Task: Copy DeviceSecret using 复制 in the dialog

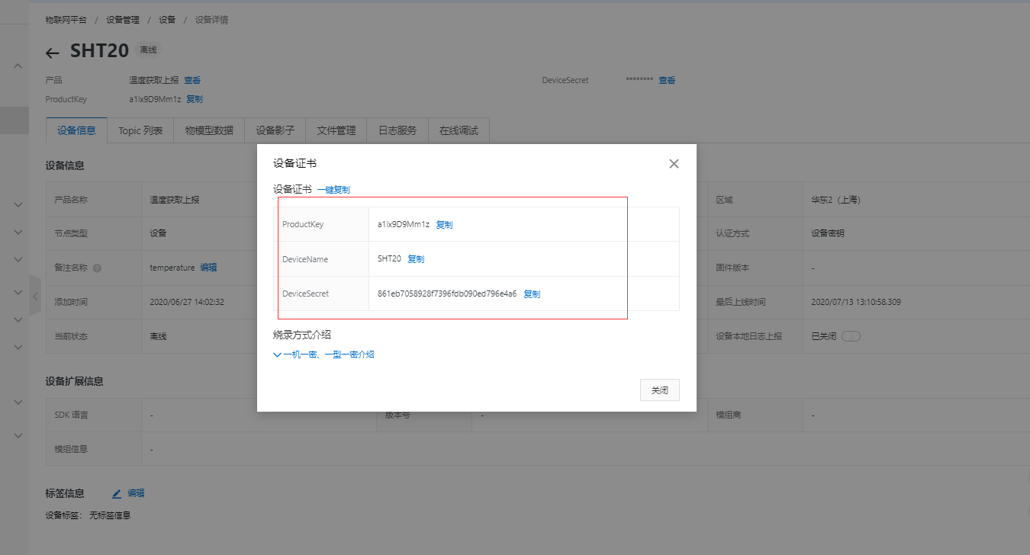Action: (532, 294)
